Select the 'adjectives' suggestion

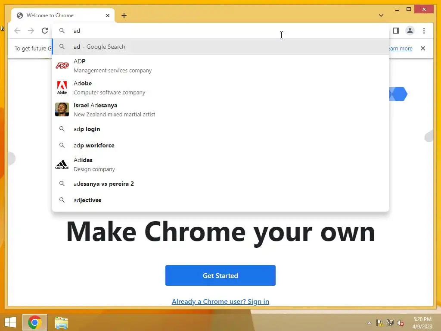220,200
